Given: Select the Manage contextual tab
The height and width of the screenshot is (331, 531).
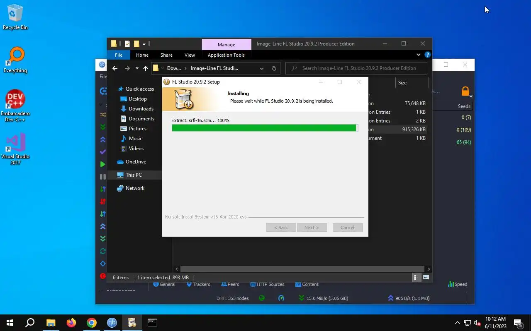Looking at the screenshot, I should coord(226,44).
